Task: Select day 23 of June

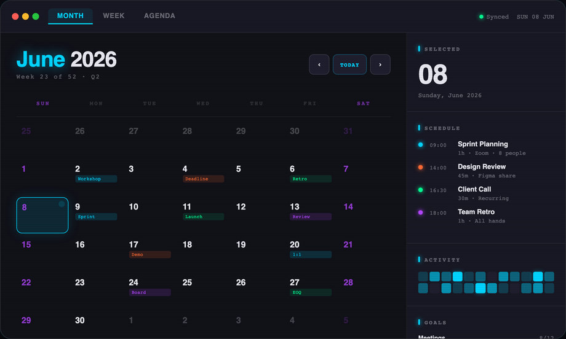Action: 80,282
